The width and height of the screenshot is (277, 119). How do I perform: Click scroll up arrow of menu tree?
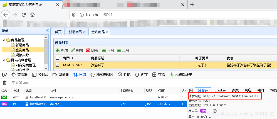click(46, 37)
